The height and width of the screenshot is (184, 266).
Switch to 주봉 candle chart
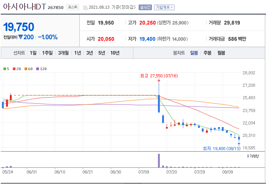point(207,53)
